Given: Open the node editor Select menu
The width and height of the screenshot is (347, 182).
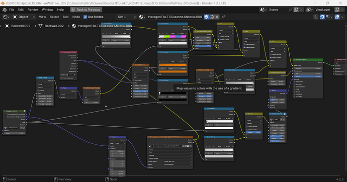Looking at the screenshot, I should pos(54,17).
